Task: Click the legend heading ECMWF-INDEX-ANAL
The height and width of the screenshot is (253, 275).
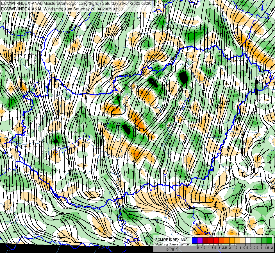Action: click(x=172, y=240)
